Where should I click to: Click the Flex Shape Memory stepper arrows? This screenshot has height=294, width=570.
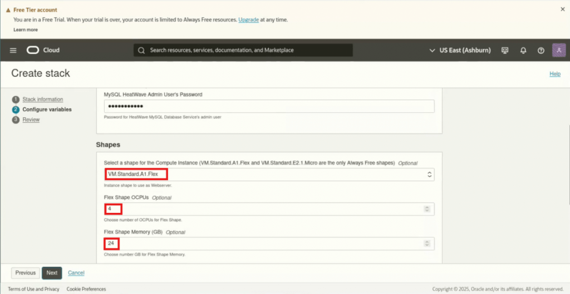coord(427,243)
